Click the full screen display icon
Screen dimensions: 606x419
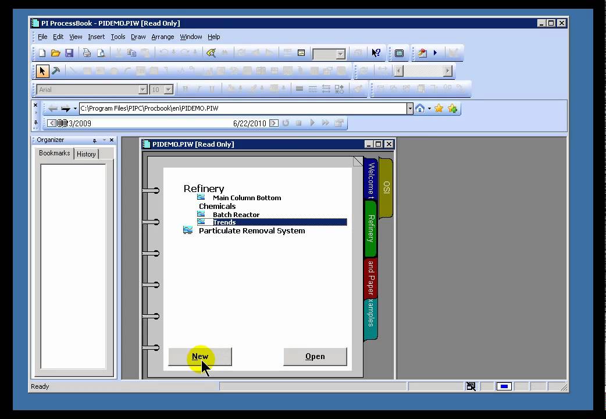coord(399,53)
